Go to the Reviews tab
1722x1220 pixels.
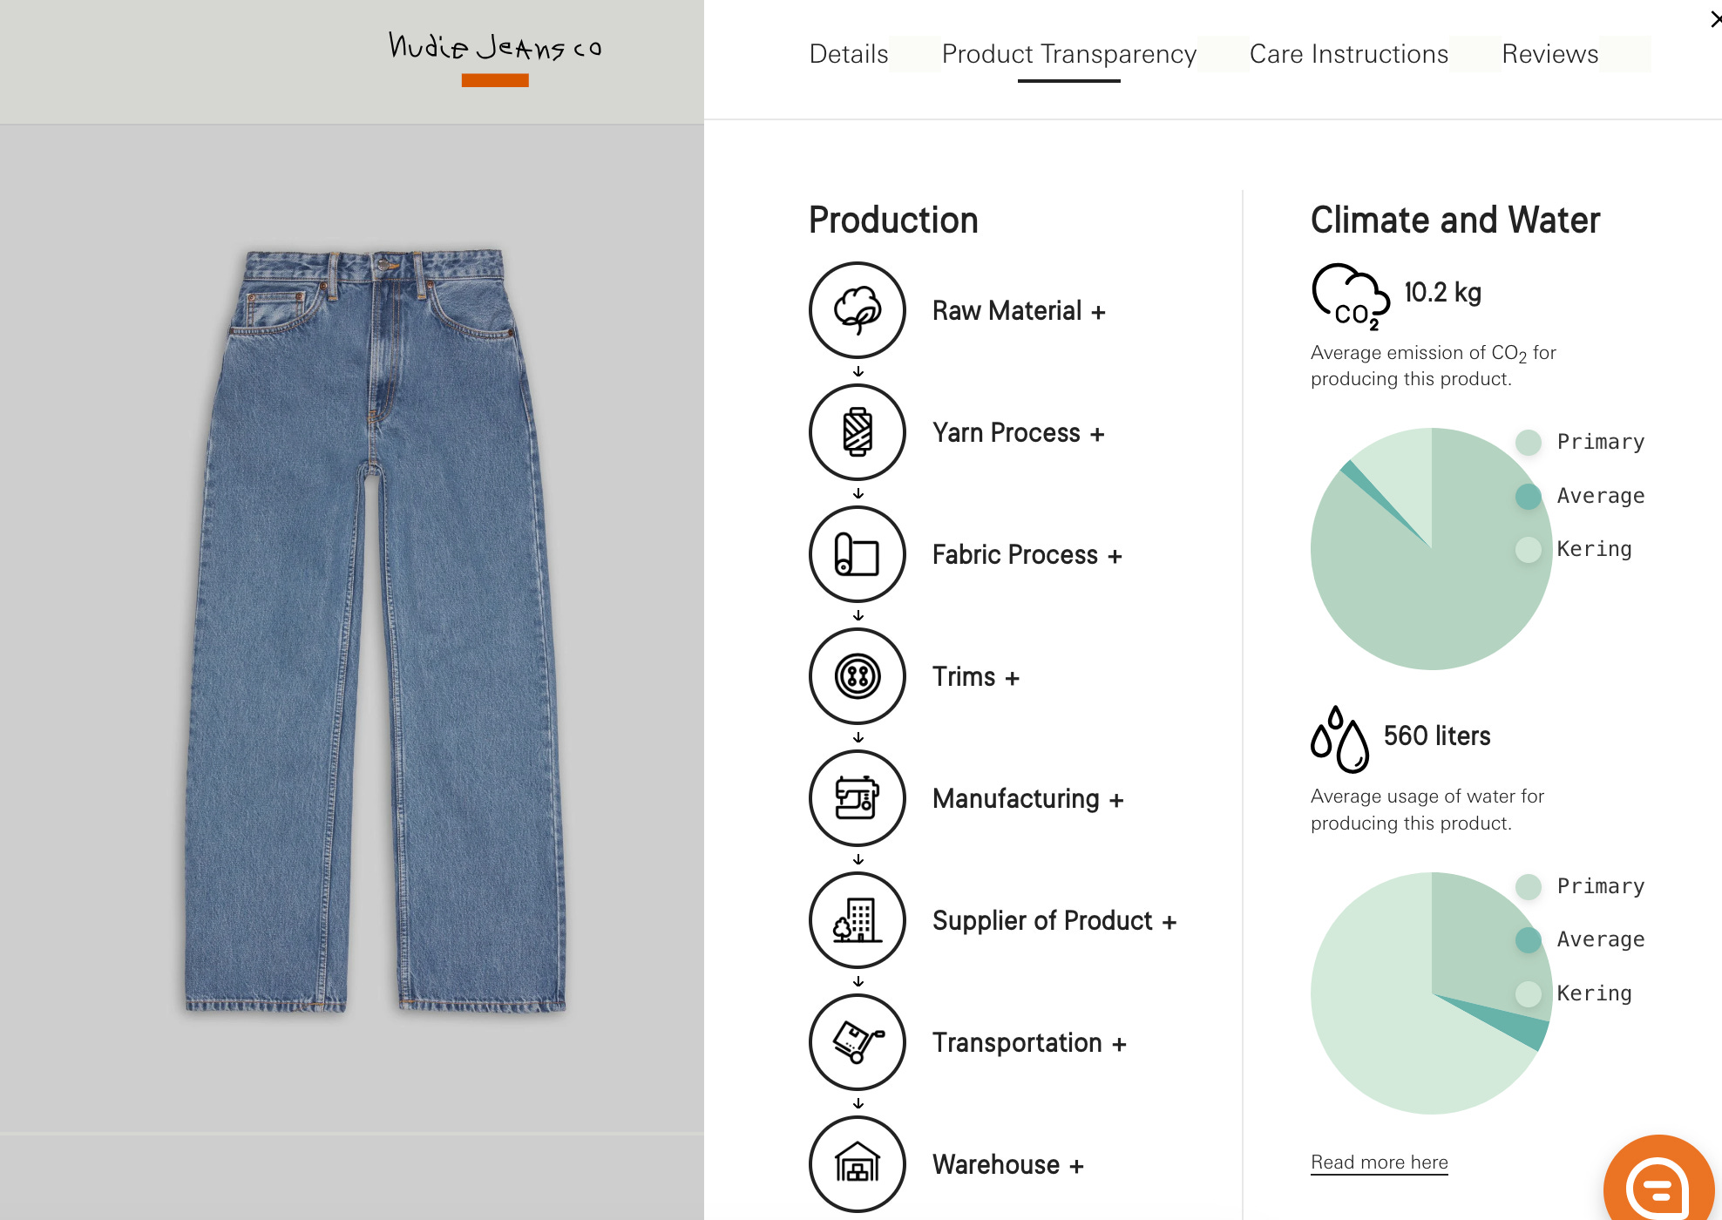tap(1549, 54)
